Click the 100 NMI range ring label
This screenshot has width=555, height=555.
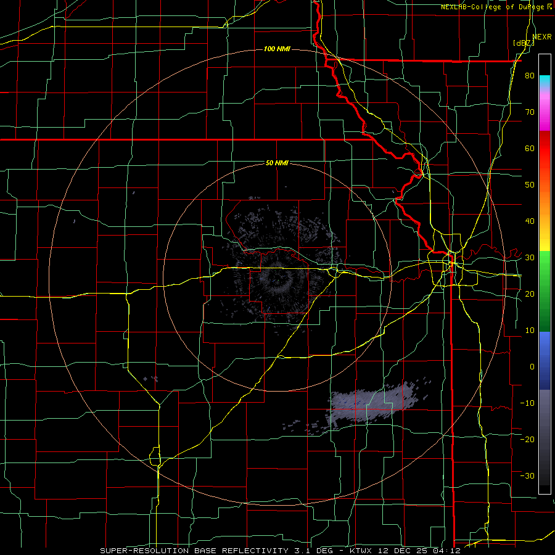pos(277,49)
